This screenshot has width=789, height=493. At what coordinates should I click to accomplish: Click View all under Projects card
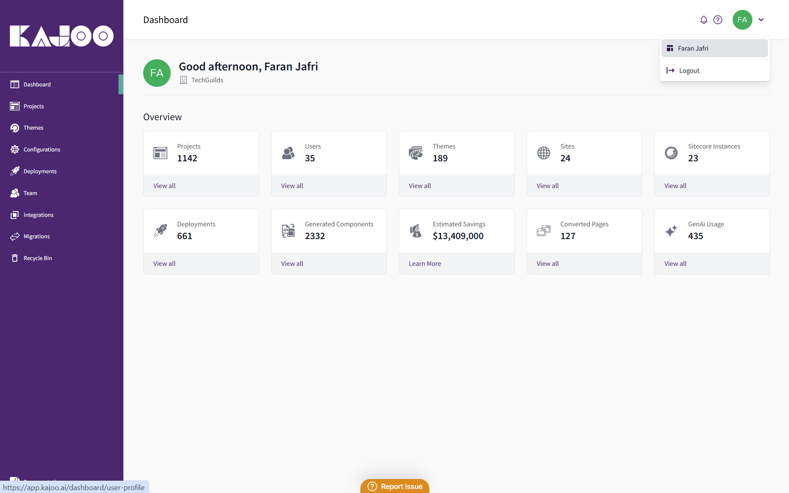click(164, 186)
